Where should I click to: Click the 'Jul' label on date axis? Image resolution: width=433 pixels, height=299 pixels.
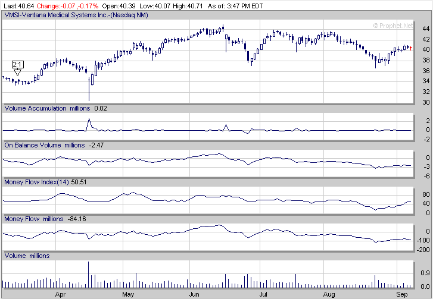click(263, 294)
